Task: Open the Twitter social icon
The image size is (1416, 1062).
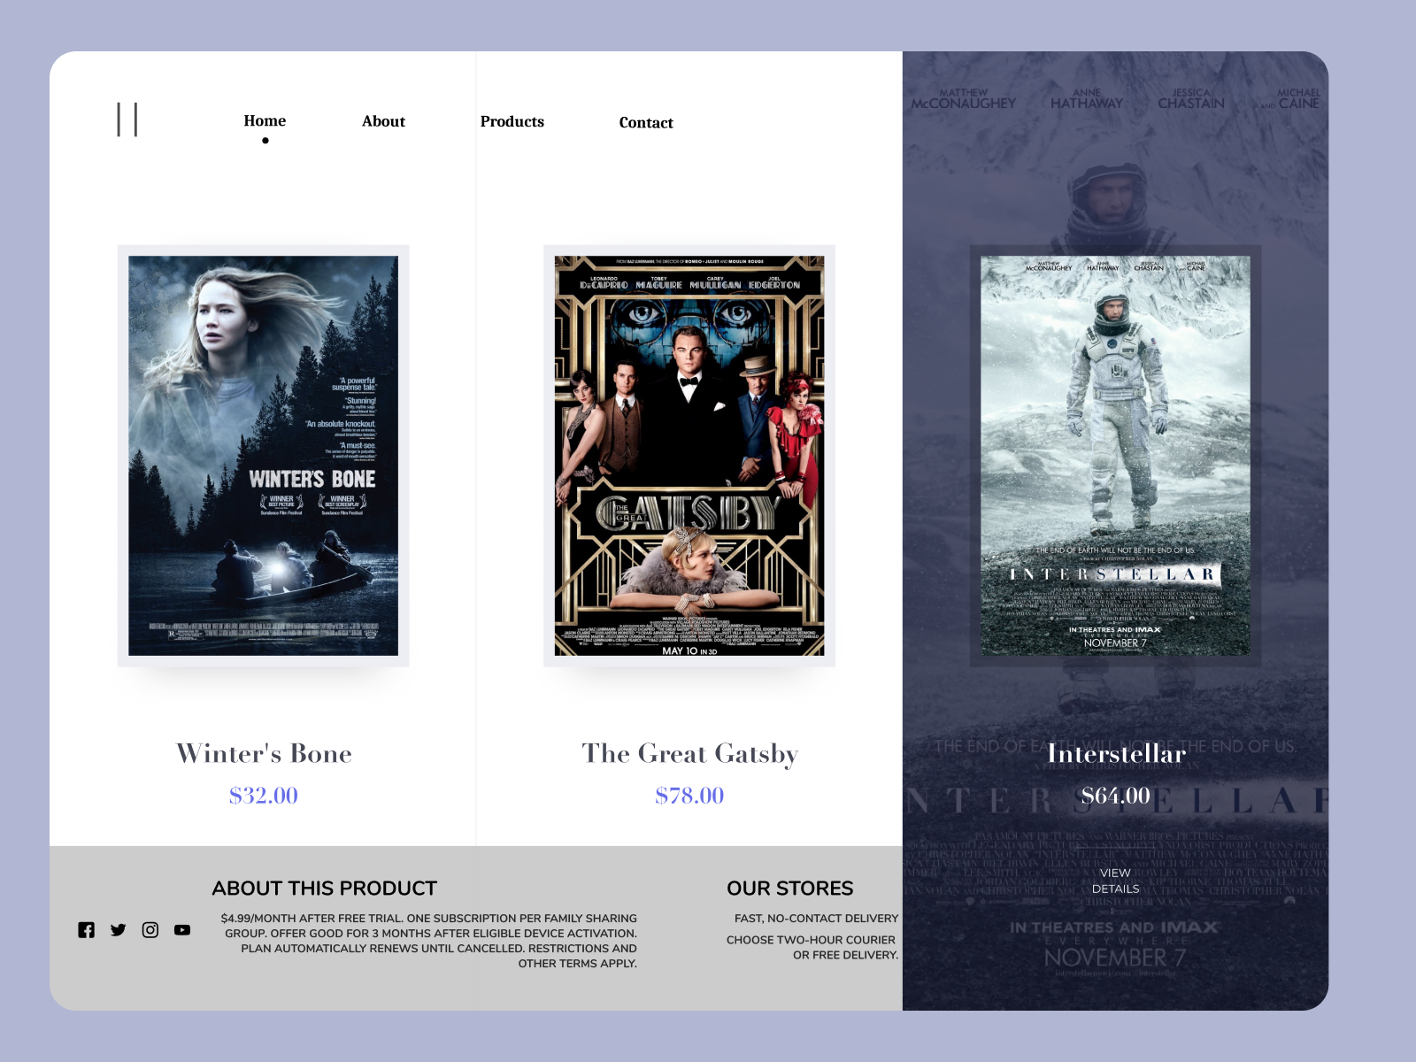Action: pyautogui.click(x=118, y=930)
